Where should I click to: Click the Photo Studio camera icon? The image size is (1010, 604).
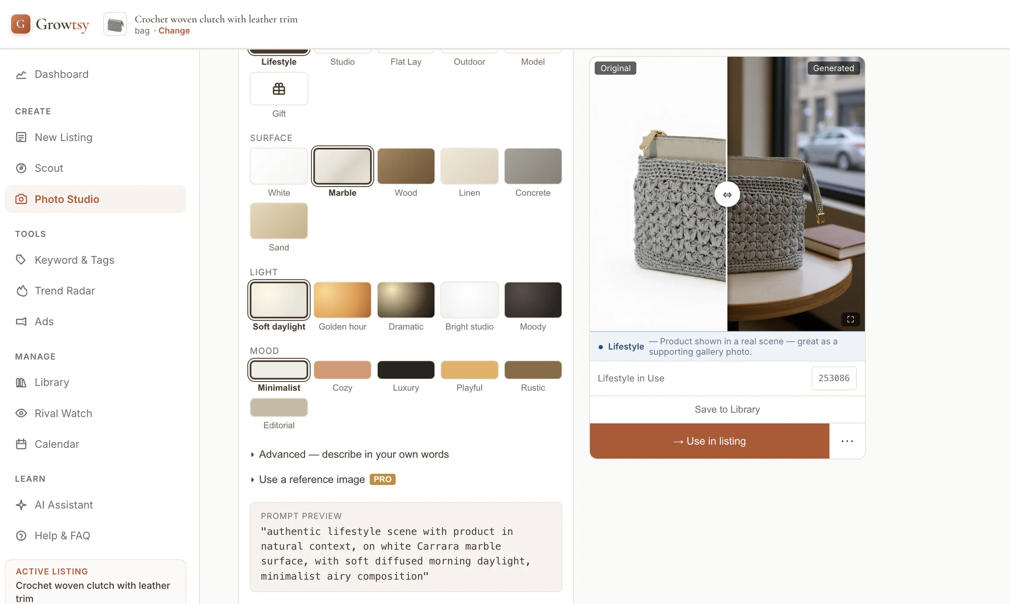pyautogui.click(x=21, y=199)
